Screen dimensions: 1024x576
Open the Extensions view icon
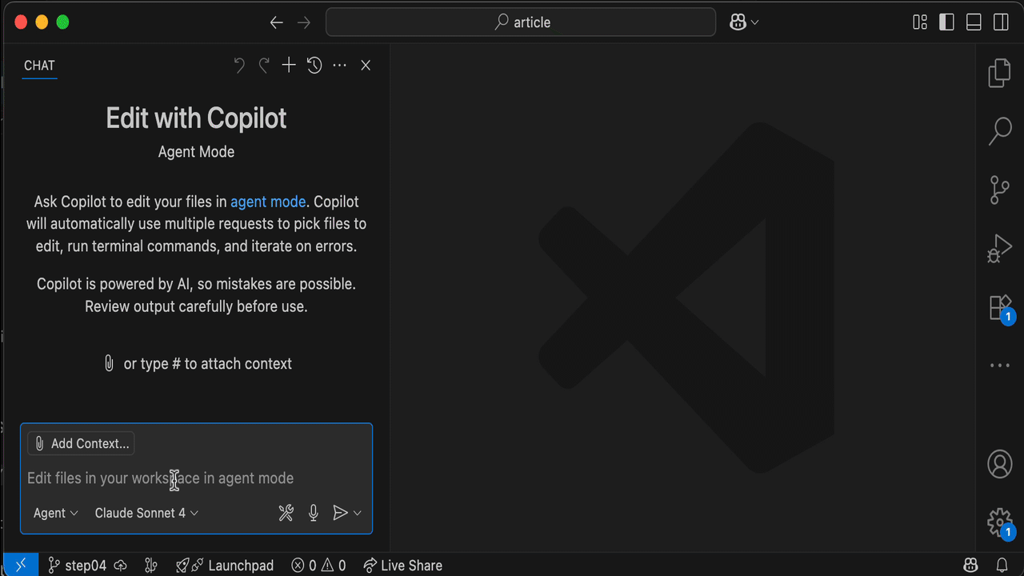[999, 308]
